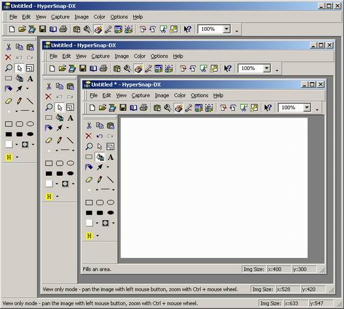Toggle the Pointer tool in the middle window
344x309 pixels.
click(x=60, y=108)
